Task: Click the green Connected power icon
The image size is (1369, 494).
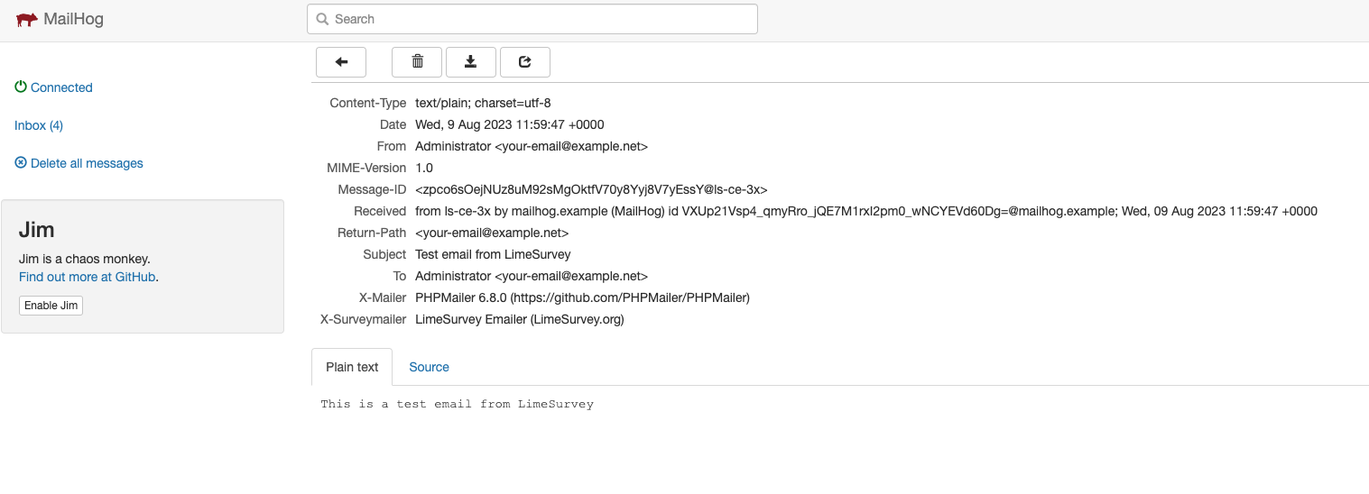Action: [x=21, y=87]
